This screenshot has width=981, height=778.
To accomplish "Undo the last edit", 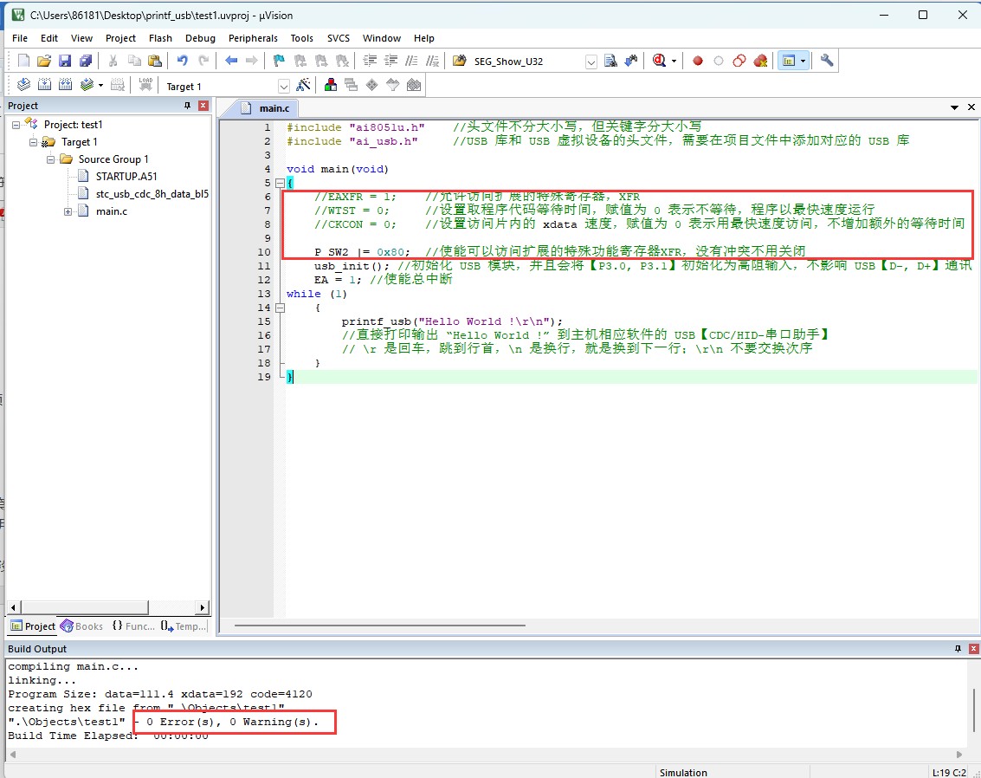I will click(182, 61).
